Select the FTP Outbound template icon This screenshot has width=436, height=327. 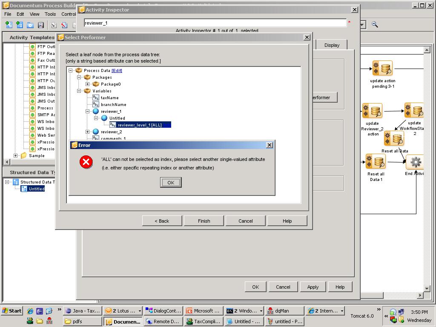(32, 46)
